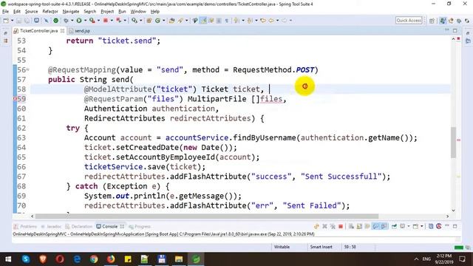Click the green Boot Dashboard icon

tap(55, 21)
